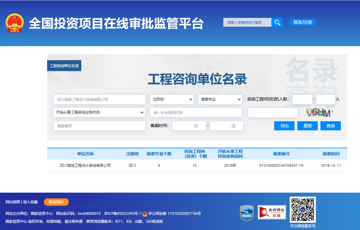Click the 统一社会信用代码 input field
This screenshot has width=360, height=230.
tap(196, 113)
